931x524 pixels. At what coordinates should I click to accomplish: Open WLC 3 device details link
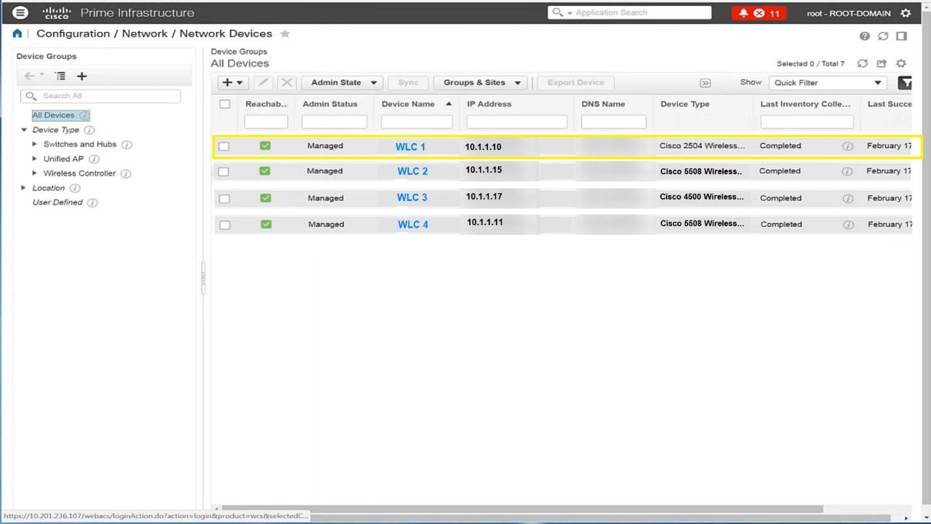click(x=412, y=197)
